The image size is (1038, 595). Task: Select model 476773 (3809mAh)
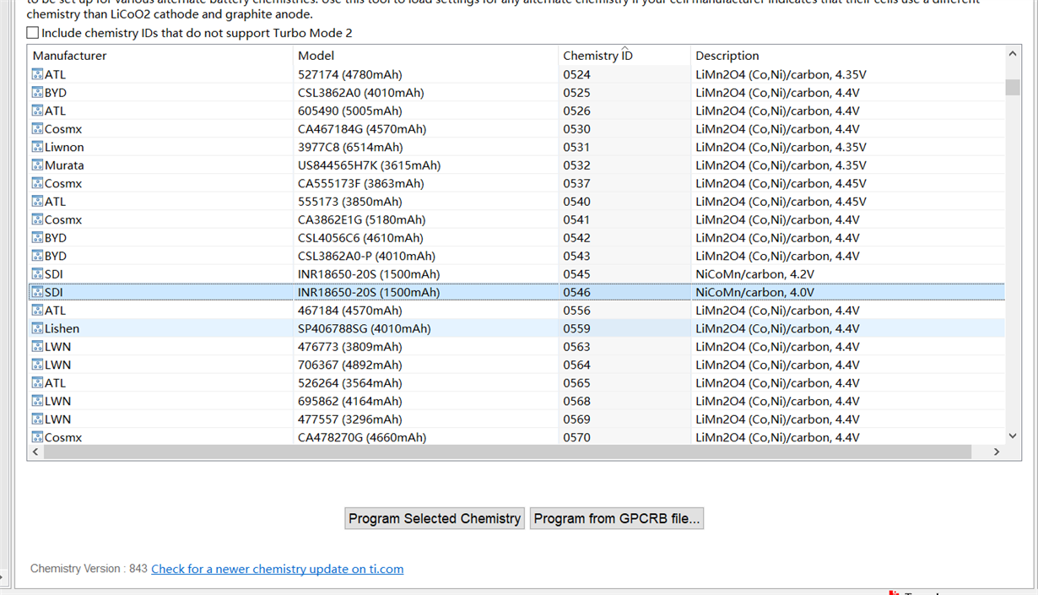tap(350, 347)
